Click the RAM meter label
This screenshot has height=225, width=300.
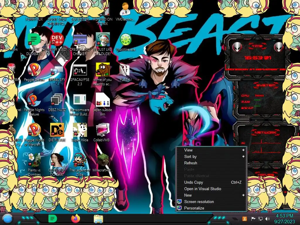[x=246, y=102]
